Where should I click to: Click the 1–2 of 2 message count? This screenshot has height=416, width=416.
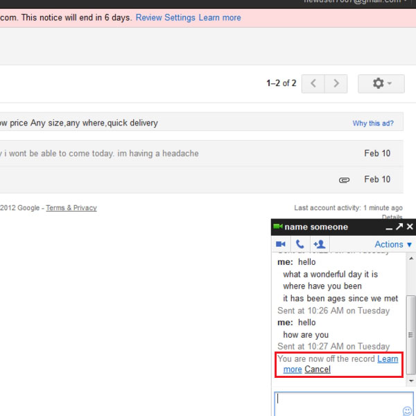(281, 83)
